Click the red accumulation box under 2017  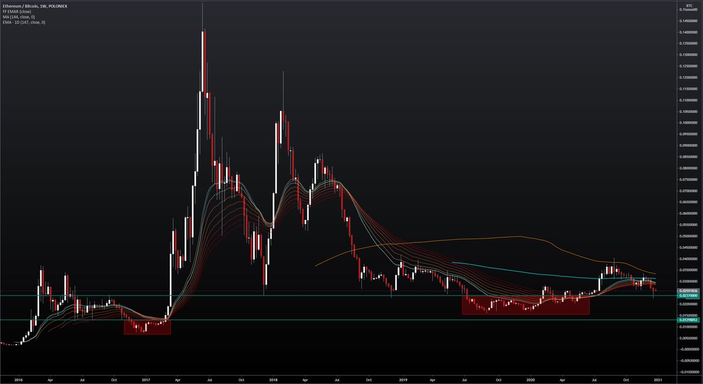pos(146,328)
